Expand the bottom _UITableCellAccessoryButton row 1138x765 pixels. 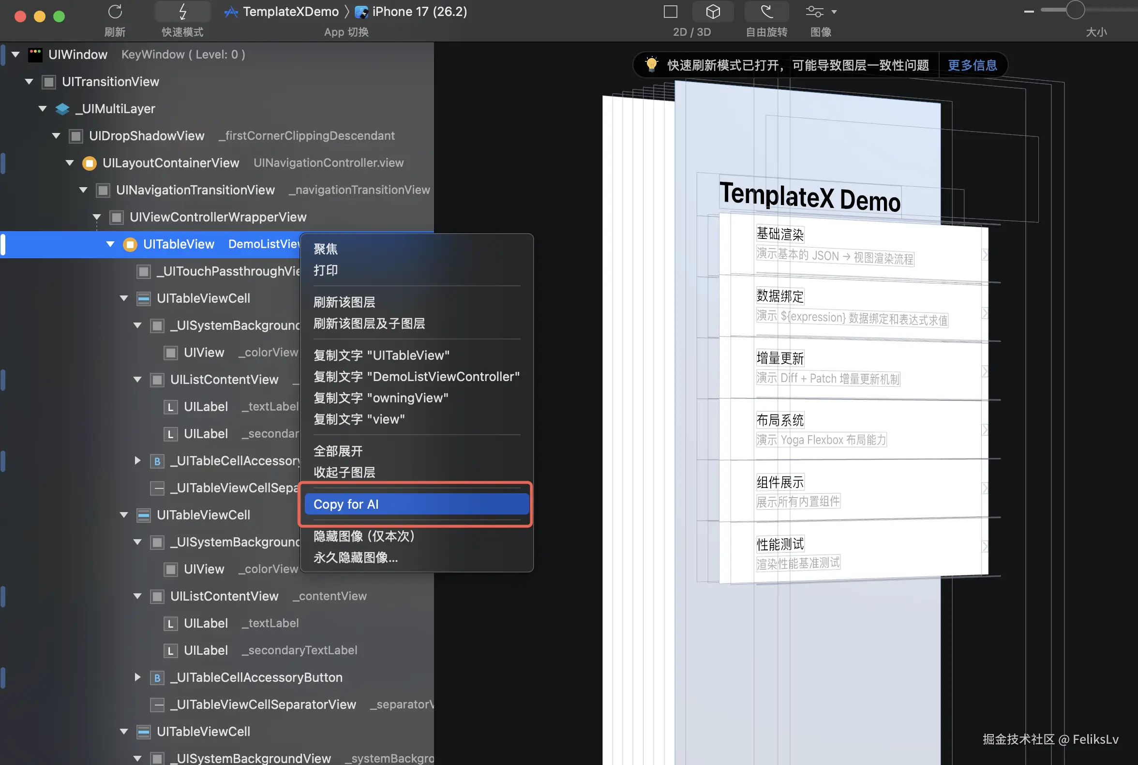(138, 677)
